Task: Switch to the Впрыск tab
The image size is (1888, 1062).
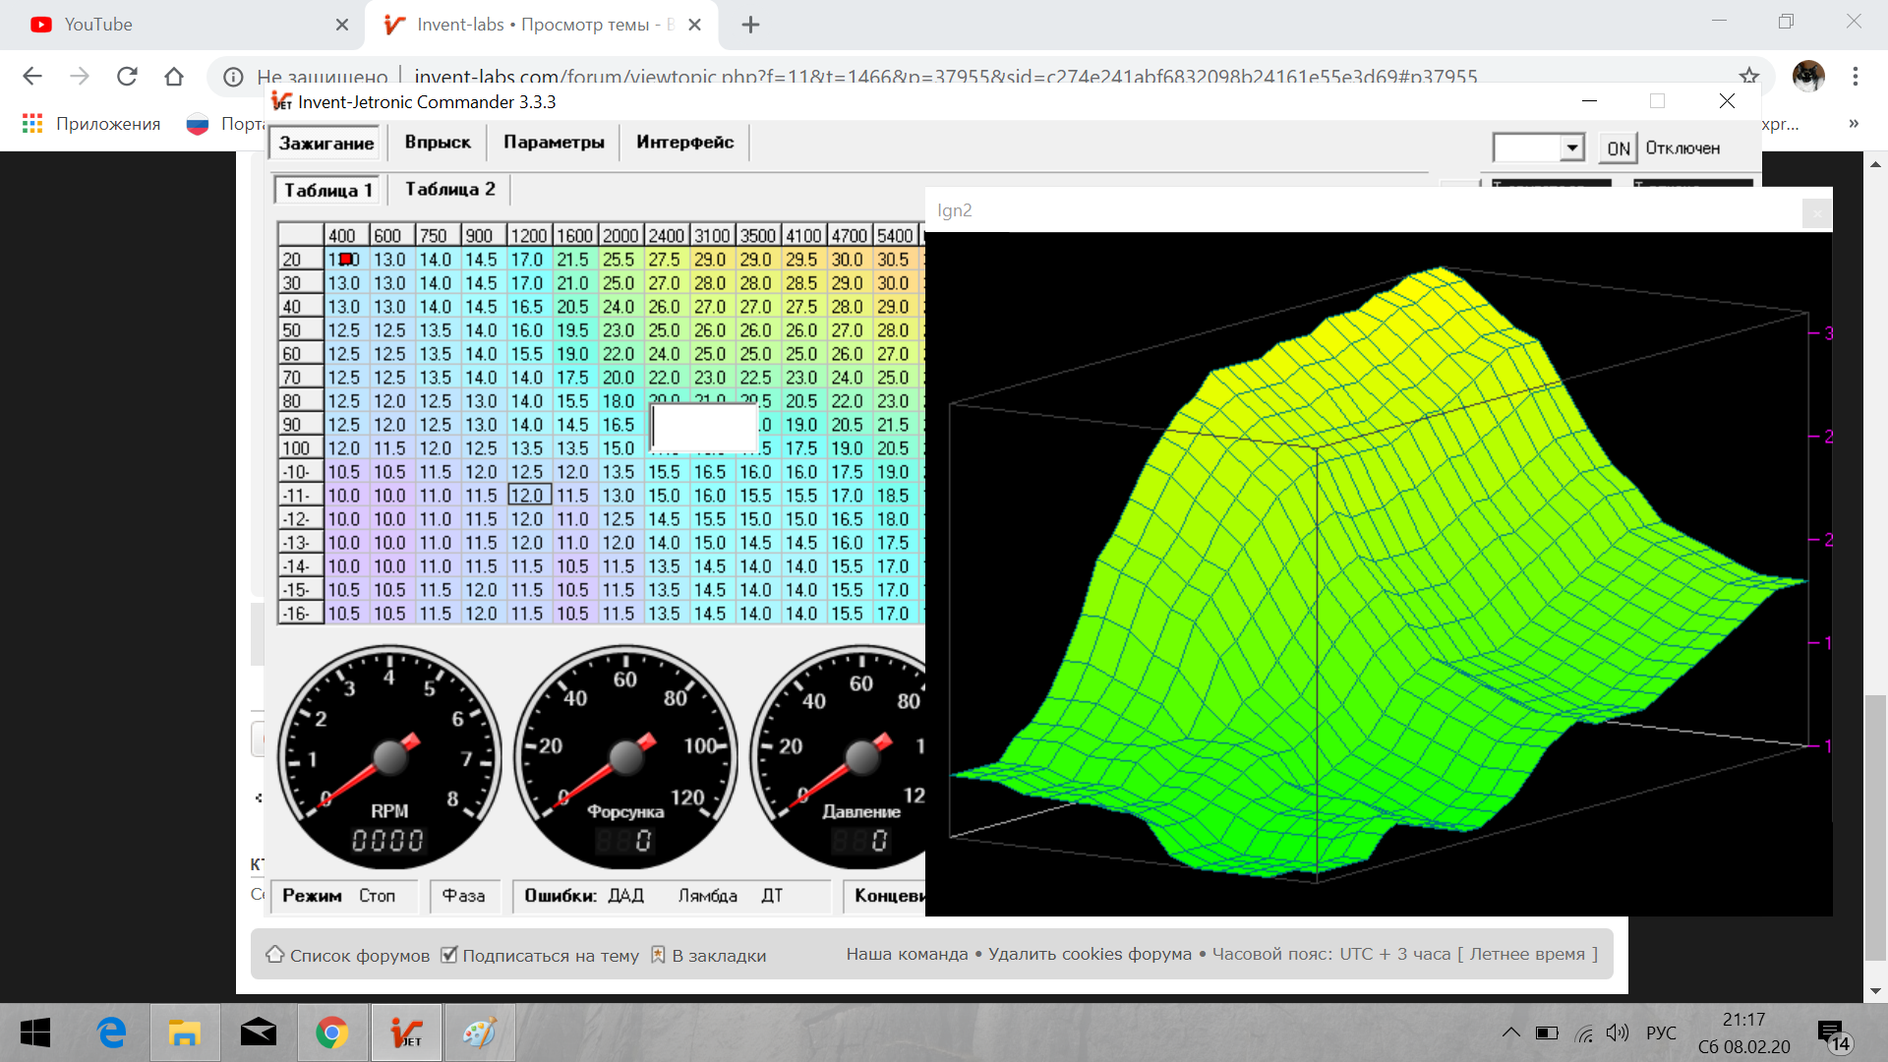Action: 438,142
